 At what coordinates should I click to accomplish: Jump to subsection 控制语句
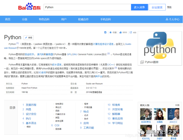point(59,104)
